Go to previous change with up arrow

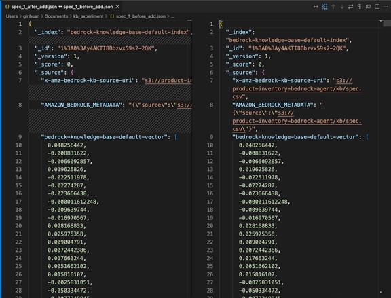333,7
